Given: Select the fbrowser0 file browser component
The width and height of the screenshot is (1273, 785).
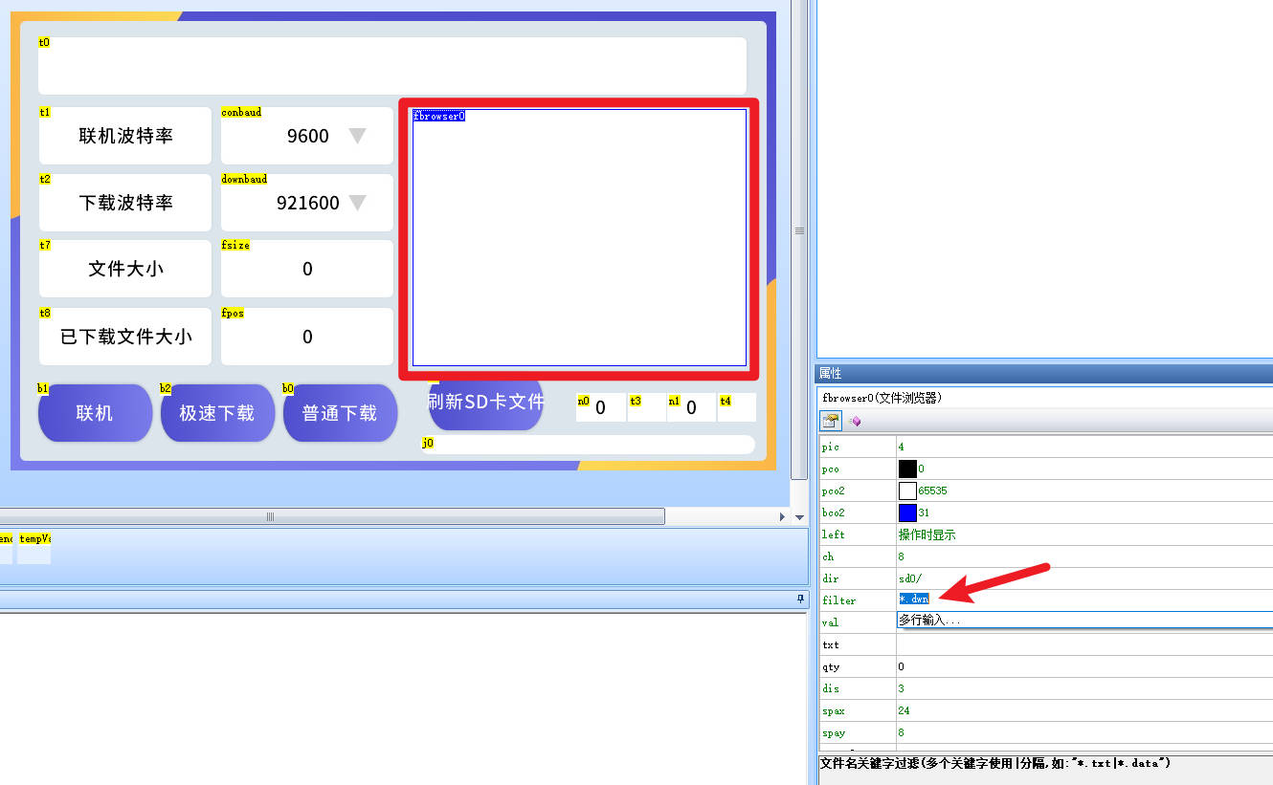Looking at the screenshot, I should [x=579, y=237].
